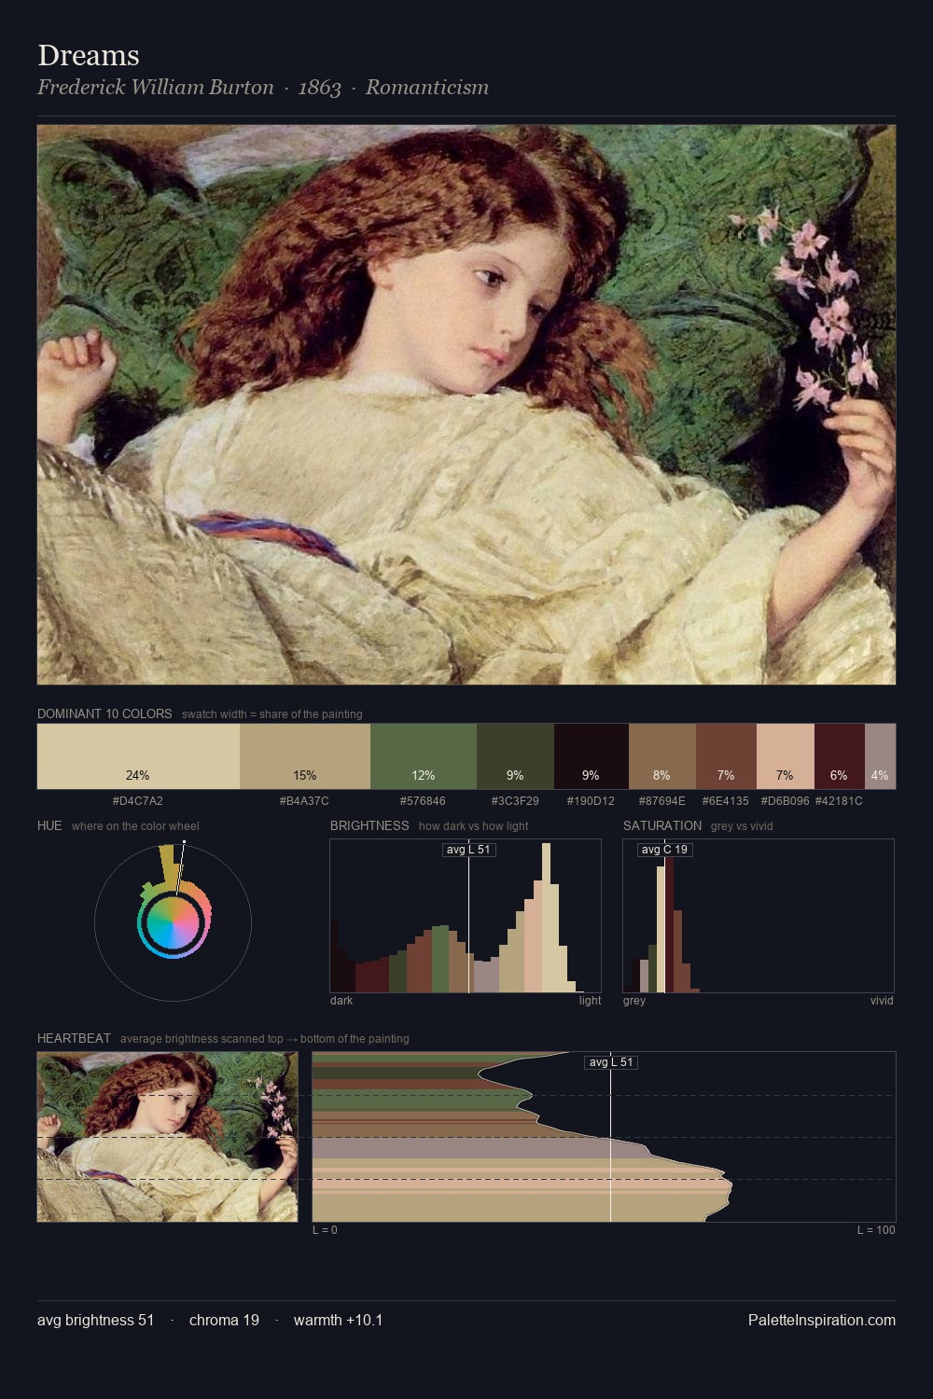
Task: Click the hex code '#87694E' label
Action: [x=661, y=801]
